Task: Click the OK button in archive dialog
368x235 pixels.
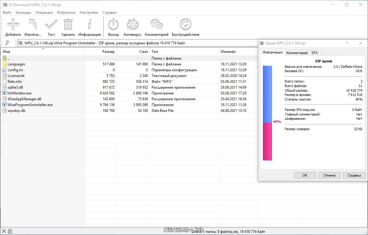Action: pos(305,175)
